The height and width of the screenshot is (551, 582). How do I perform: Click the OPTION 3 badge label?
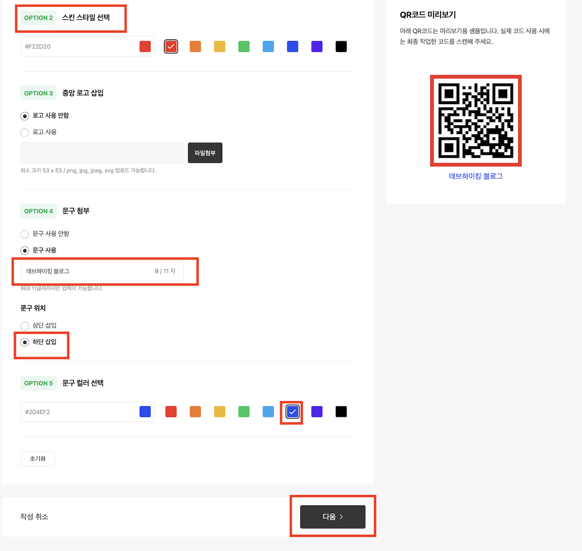[39, 93]
